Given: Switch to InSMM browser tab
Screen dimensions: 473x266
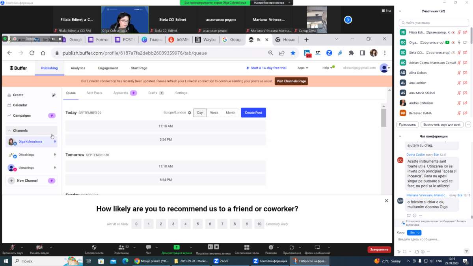Looking at the screenshot, I should (x=179, y=39).
